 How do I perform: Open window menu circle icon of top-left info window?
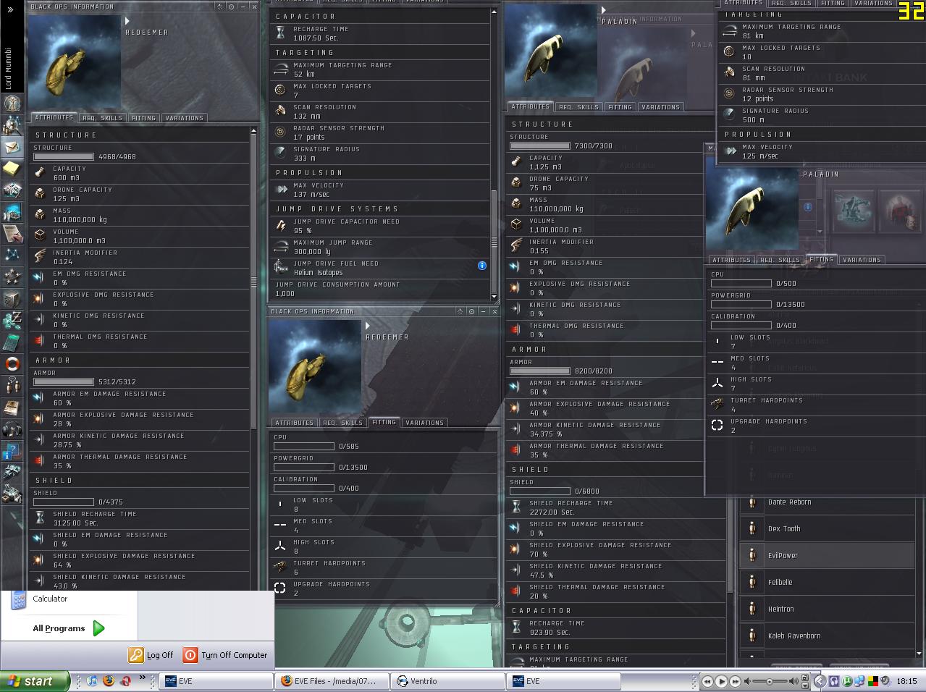[232, 7]
